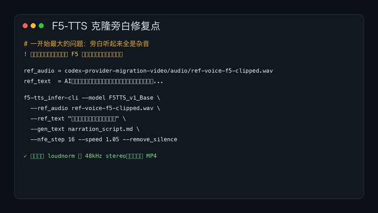378x213 pixels.
Task: Click the loudnorm word in green line
Action: (61, 156)
